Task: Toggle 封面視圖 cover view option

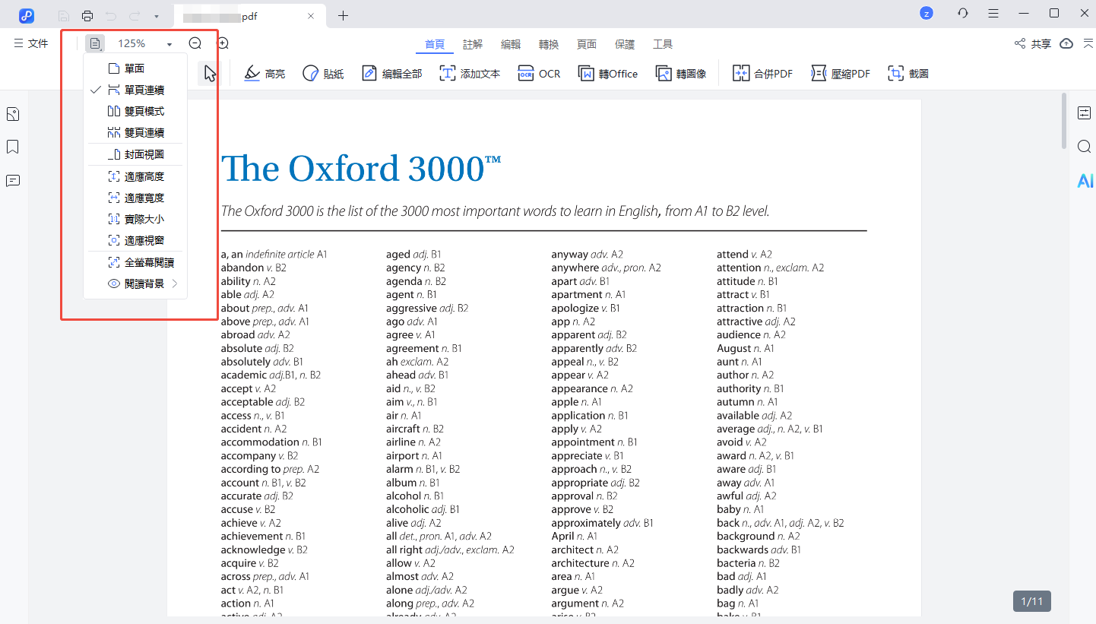Action: [135, 154]
